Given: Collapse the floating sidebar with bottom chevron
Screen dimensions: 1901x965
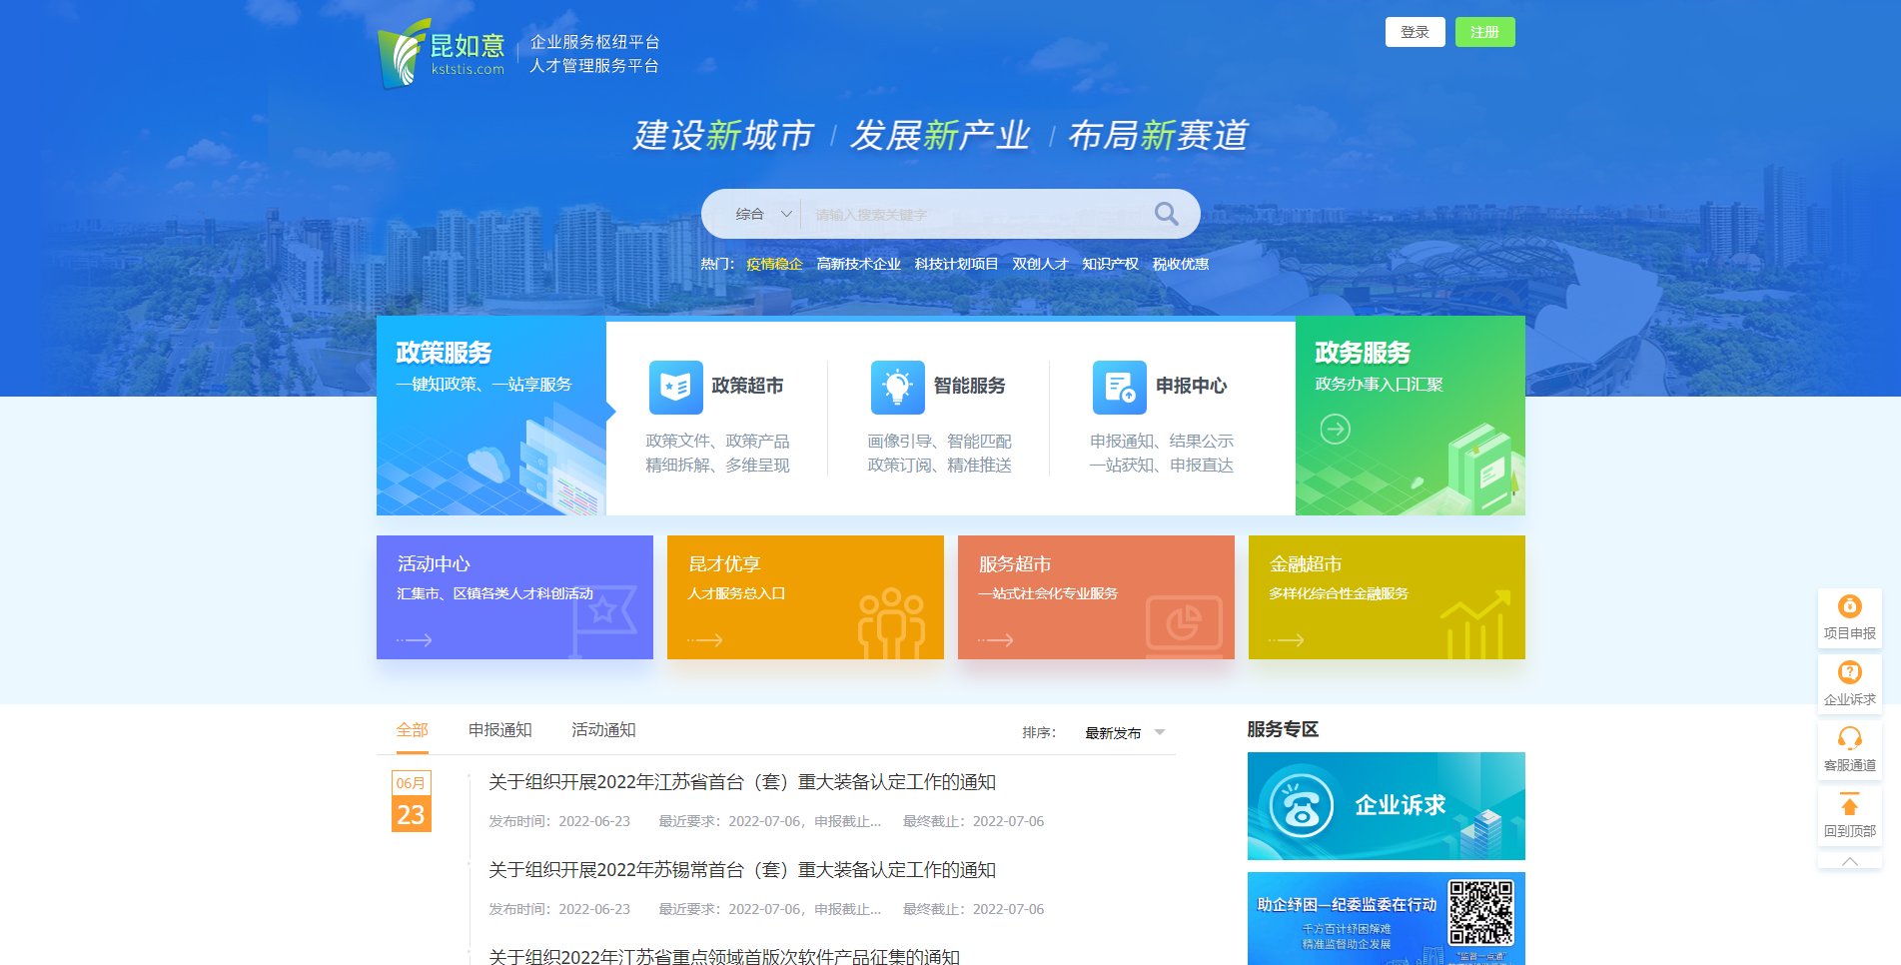Looking at the screenshot, I should pos(1849,860).
